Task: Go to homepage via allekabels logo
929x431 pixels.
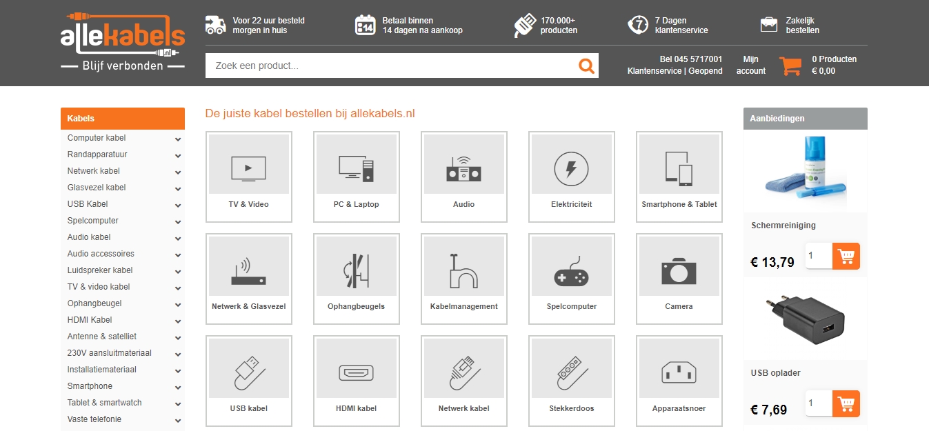Action: (123, 42)
